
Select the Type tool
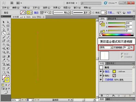8,30
